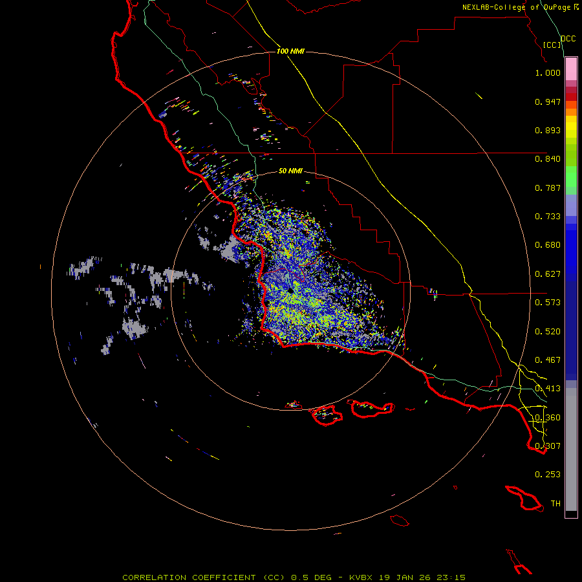Click the 50 NMI range ring label
Viewport: 582px width, 582px height.
click(290, 171)
